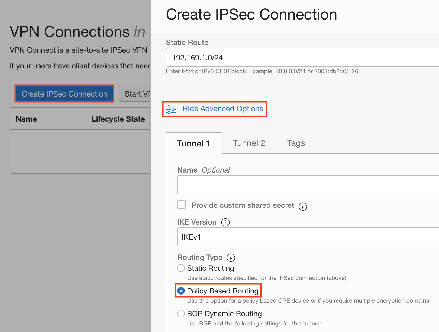Click the info icon beside Provide custom shared secret
439x332 pixels.
click(x=303, y=206)
